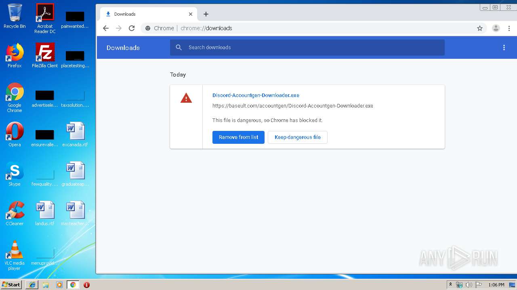Select the Firefox desktop shortcut
Image resolution: width=517 pixels, height=290 pixels.
[15, 56]
